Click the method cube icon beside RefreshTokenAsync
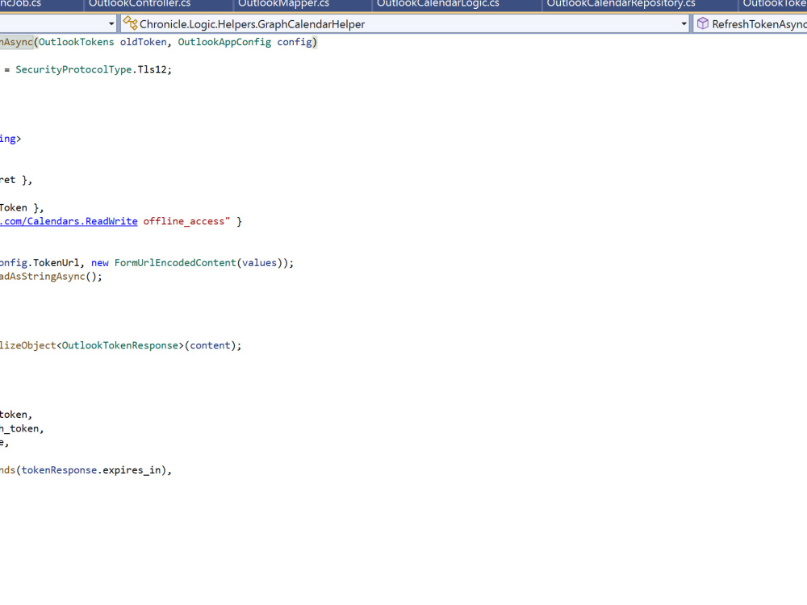The height and width of the screenshot is (605, 807). coord(703,23)
